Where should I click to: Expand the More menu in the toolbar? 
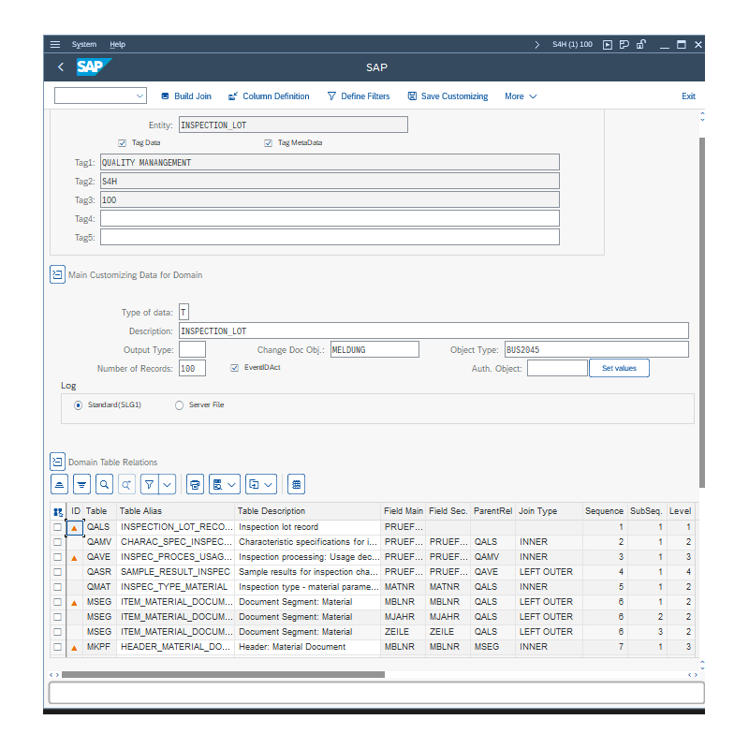click(x=521, y=96)
